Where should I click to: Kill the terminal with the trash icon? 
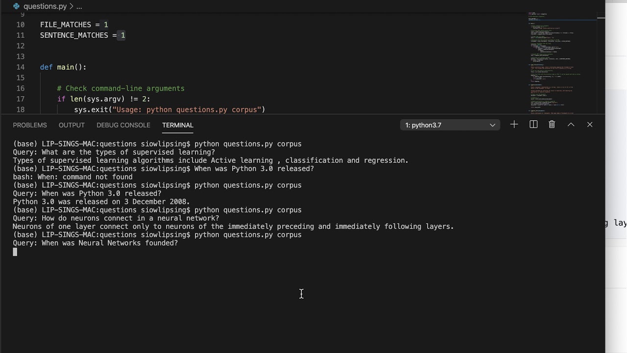coord(552,125)
